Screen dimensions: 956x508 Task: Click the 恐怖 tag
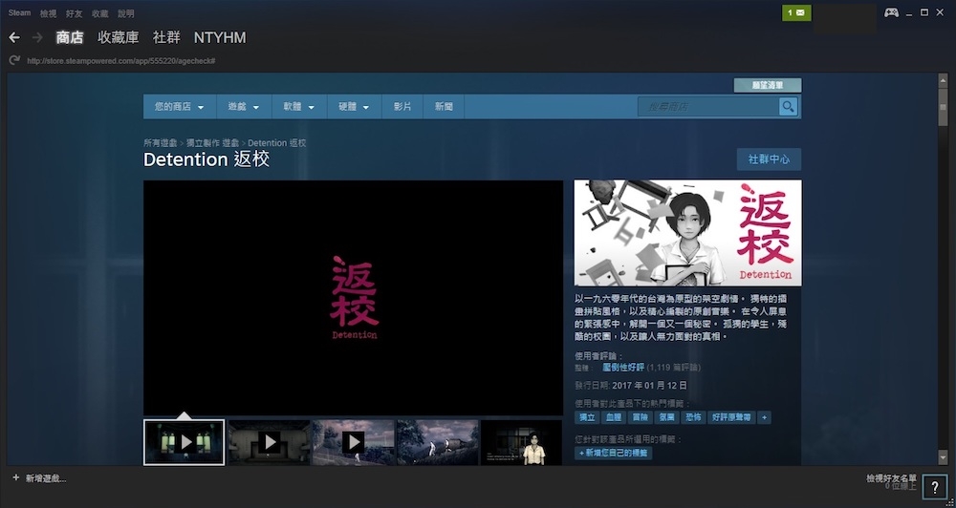click(693, 418)
